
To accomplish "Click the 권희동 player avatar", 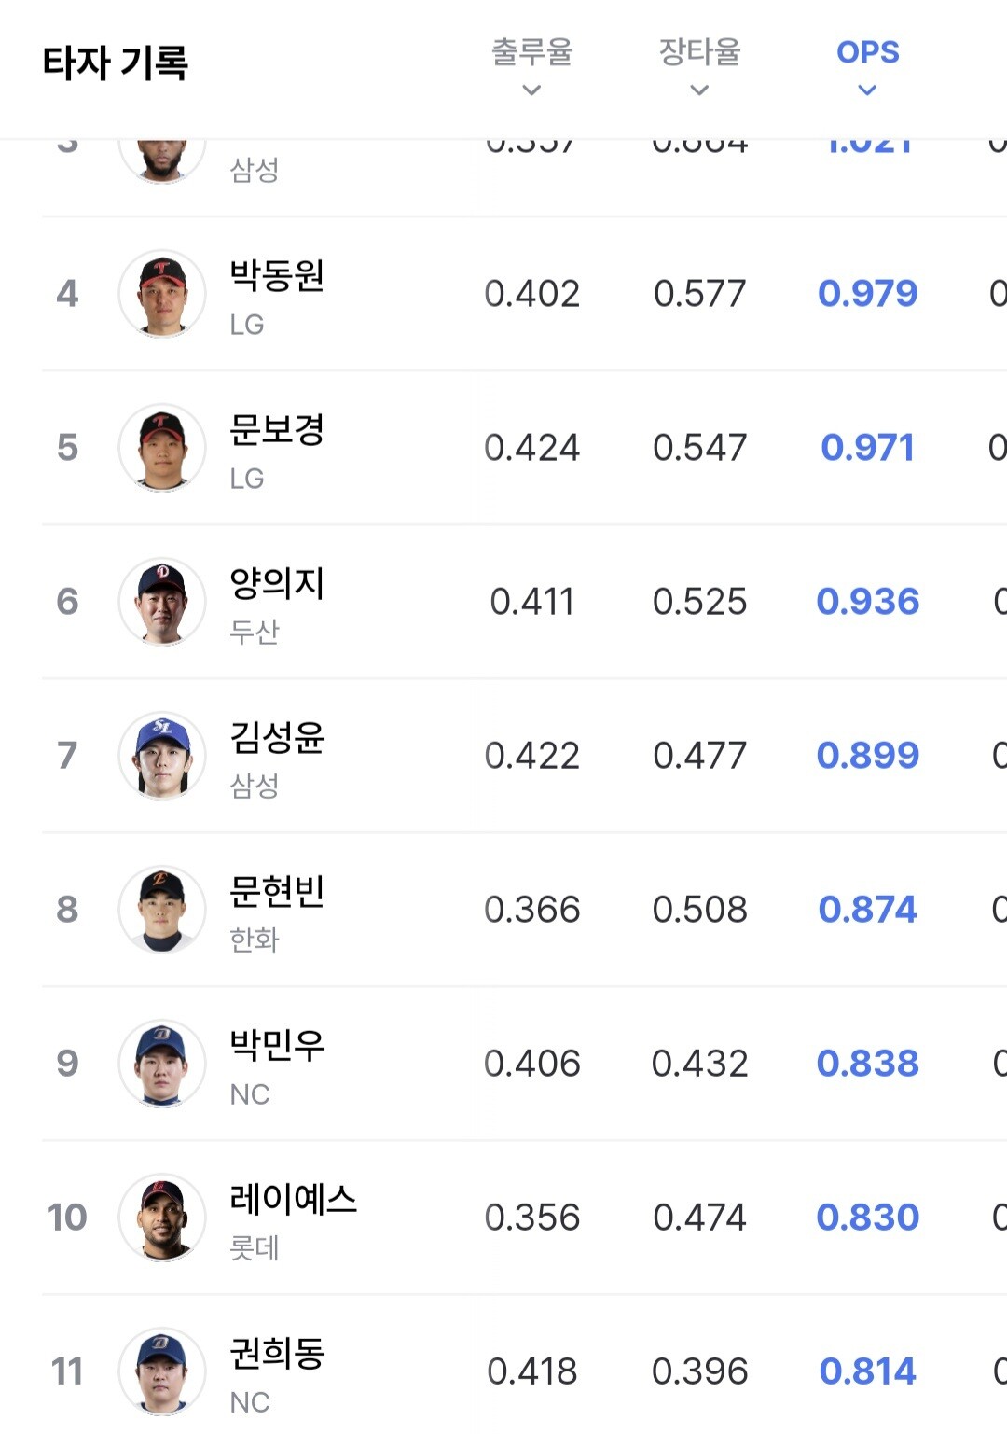I will (x=162, y=1370).
